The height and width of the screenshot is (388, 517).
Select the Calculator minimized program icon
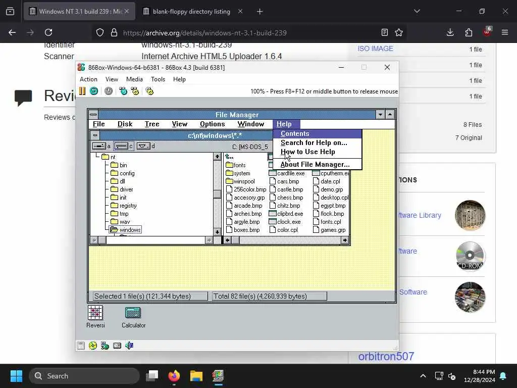(133, 317)
